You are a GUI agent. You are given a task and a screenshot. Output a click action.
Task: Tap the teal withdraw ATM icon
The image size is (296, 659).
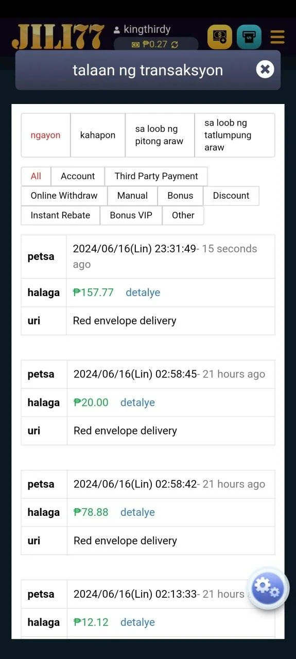249,37
